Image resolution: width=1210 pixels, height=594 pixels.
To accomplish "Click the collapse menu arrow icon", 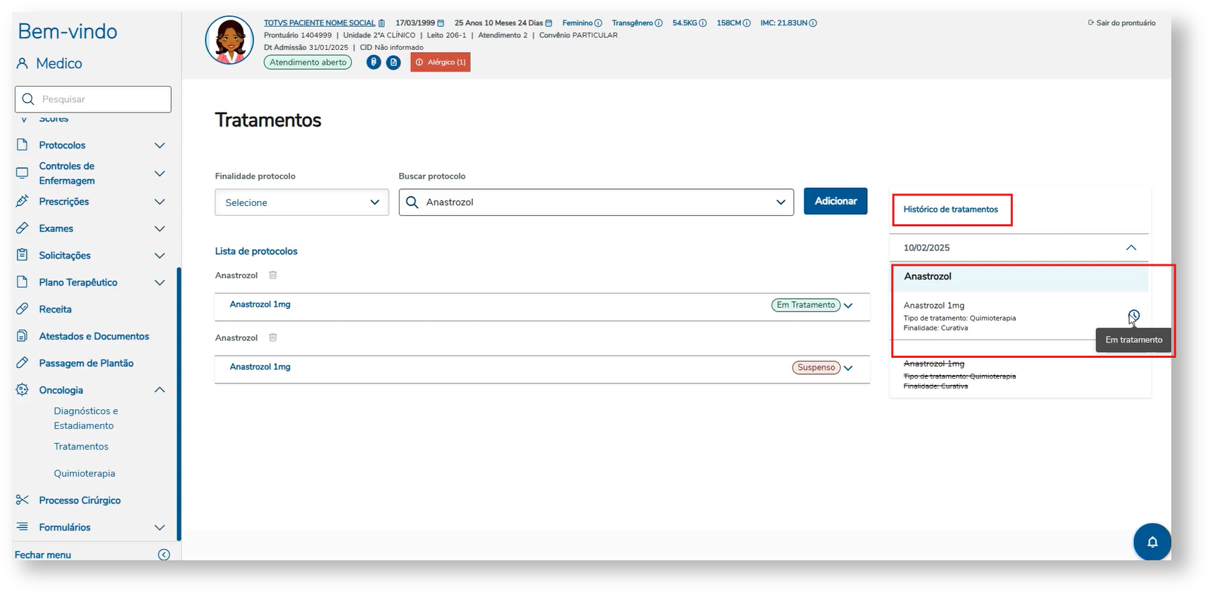I will click(x=164, y=555).
